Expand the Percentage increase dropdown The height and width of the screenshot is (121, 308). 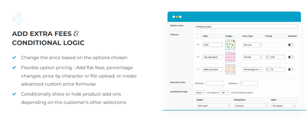pyautogui.click(x=252, y=69)
